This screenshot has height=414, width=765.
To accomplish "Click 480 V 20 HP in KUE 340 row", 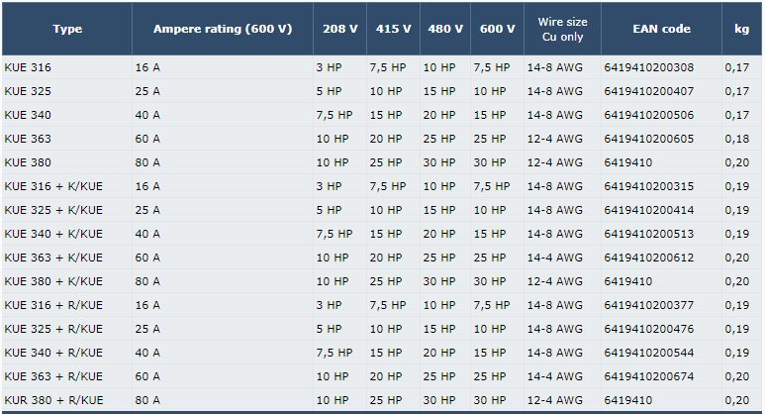I will (439, 115).
